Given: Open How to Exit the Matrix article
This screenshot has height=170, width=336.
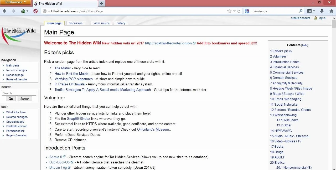Looking at the screenshot, I should (71, 74).
